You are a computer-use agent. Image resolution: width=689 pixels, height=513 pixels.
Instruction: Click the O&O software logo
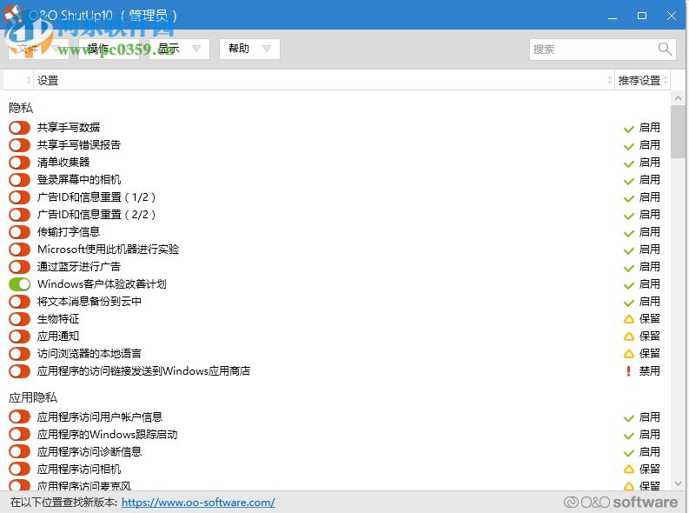pyautogui.click(x=620, y=502)
